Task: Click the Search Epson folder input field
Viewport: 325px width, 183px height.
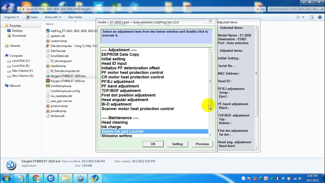Action: 294,9
